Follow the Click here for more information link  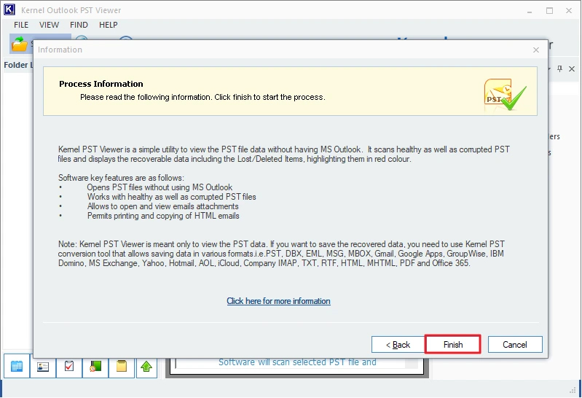[278, 301]
